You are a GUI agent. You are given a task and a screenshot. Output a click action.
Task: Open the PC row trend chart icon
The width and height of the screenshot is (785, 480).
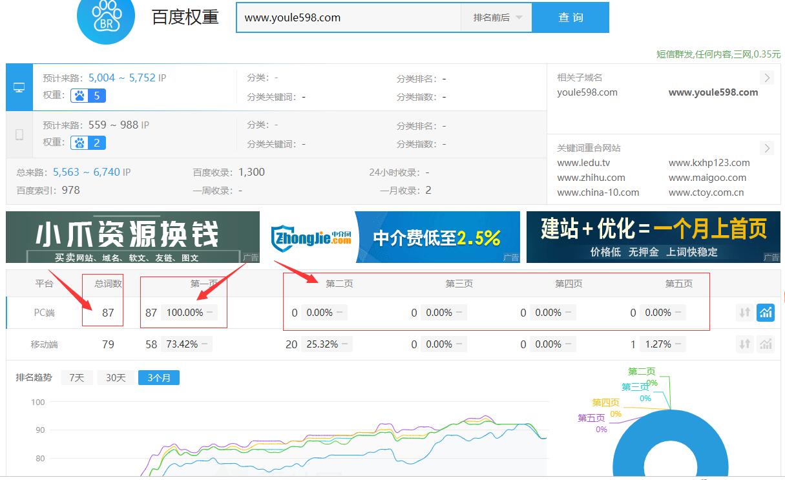[766, 313]
